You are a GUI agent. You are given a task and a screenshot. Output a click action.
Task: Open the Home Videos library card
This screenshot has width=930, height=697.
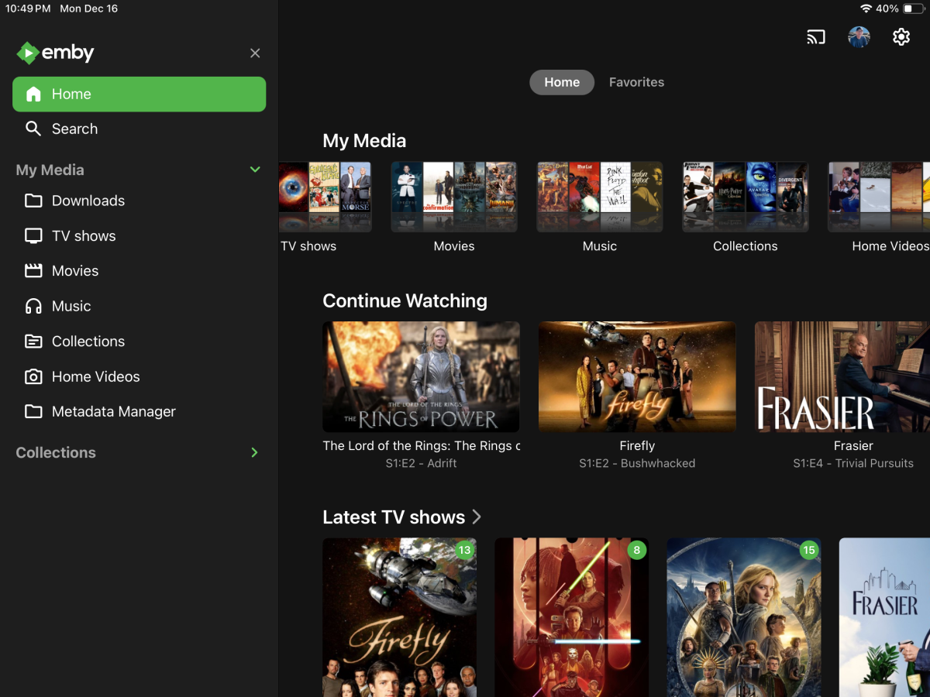879,197
